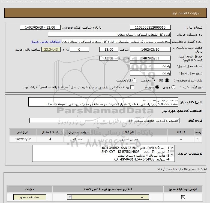The height and width of the screenshot is (203, 210).
Task: Click the ردیف column header
Action: point(198,132)
